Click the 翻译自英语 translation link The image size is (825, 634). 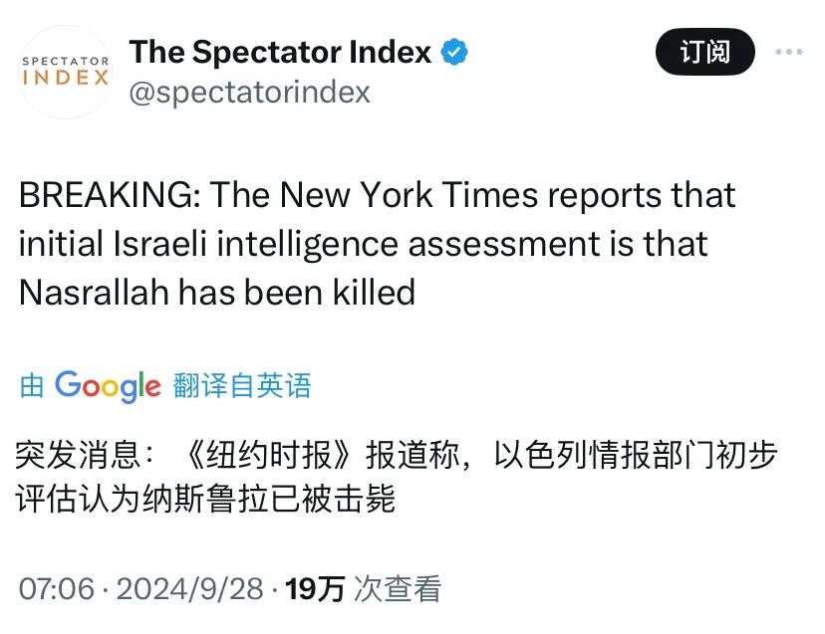pos(242,385)
